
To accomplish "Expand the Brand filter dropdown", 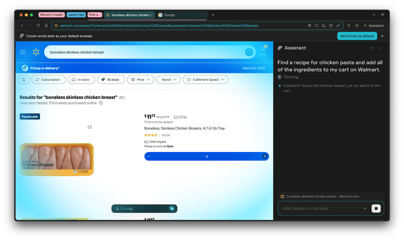I will tap(168, 80).
